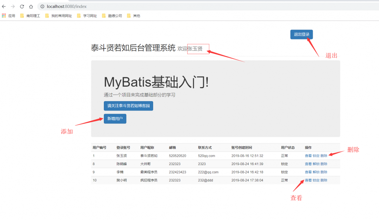379x220 pixels.
Task: 锁定 user 张玉贤 in first row
Action: pyautogui.click(x=316, y=156)
